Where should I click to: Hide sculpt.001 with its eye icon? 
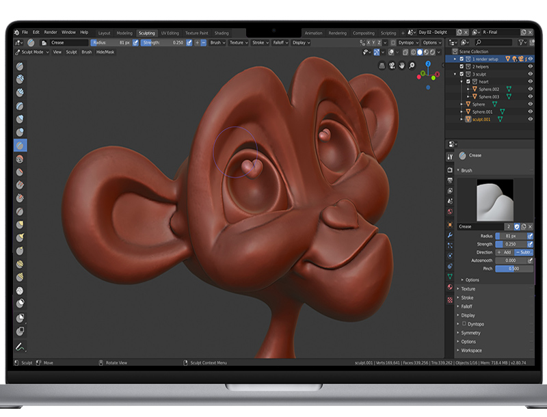pos(531,119)
